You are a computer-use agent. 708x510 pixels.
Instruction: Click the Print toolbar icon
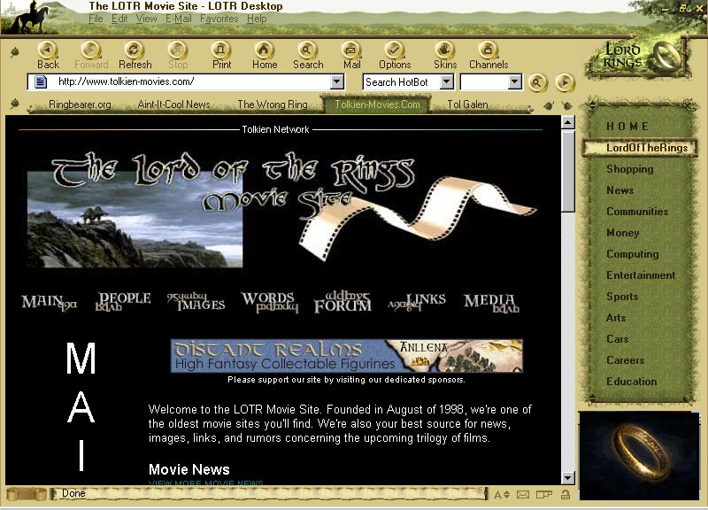(x=220, y=50)
